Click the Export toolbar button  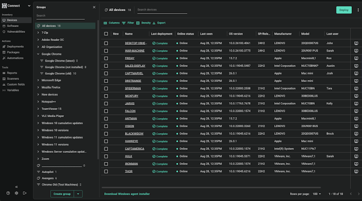pyautogui.click(x=159, y=23)
